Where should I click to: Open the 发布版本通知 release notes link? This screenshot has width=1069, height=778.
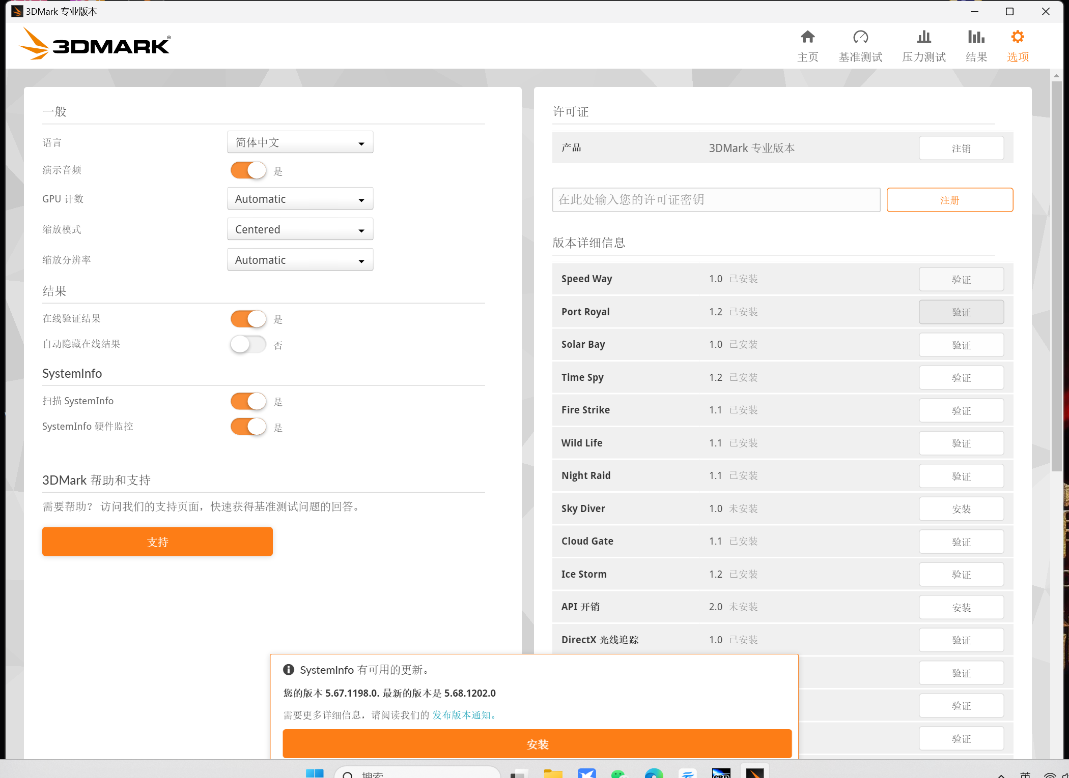tap(464, 715)
